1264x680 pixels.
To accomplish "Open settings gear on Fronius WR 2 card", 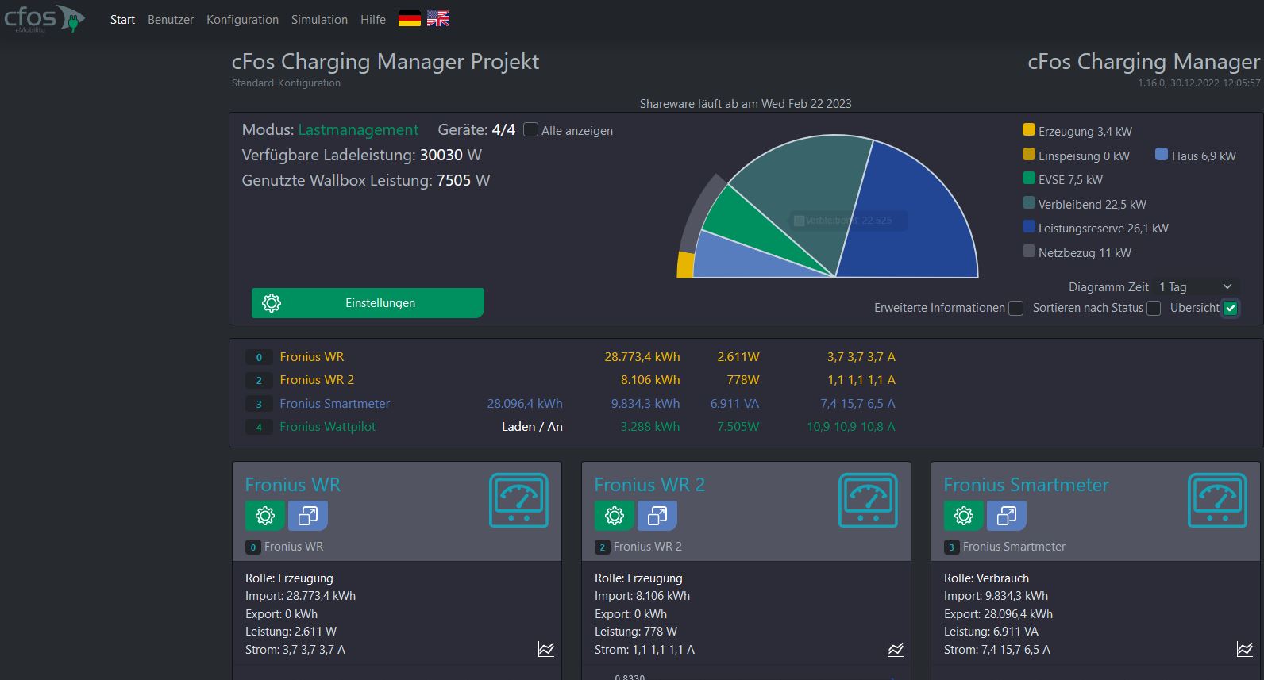I will point(615,516).
